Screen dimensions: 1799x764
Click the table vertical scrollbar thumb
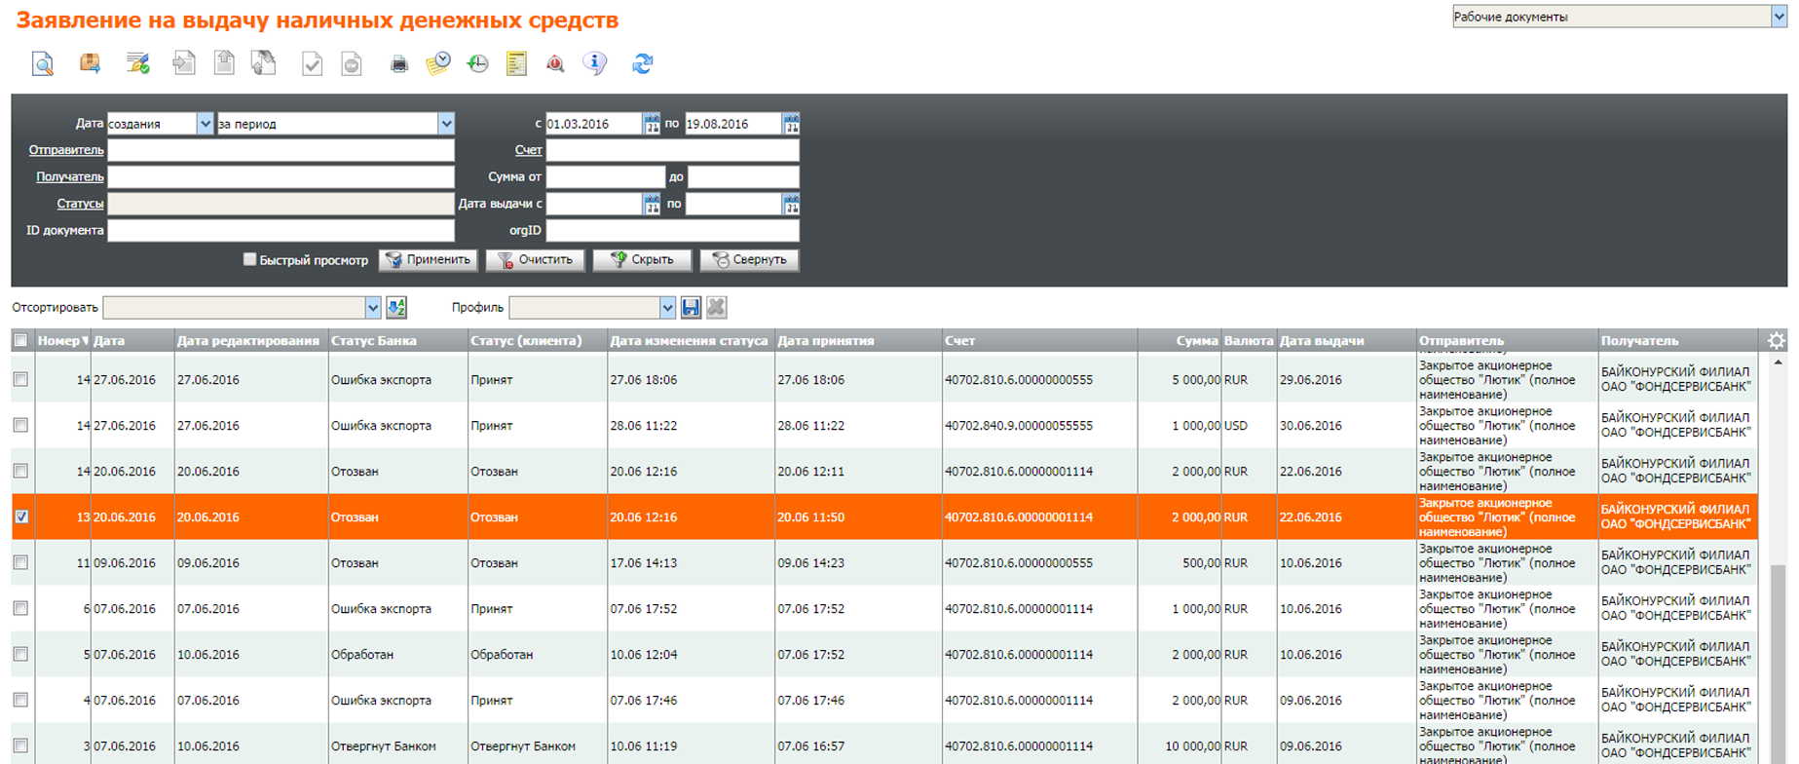coord(1778,663)
